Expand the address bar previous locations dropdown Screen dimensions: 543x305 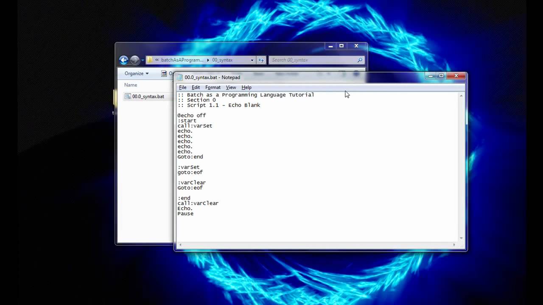tap(252, 60)
